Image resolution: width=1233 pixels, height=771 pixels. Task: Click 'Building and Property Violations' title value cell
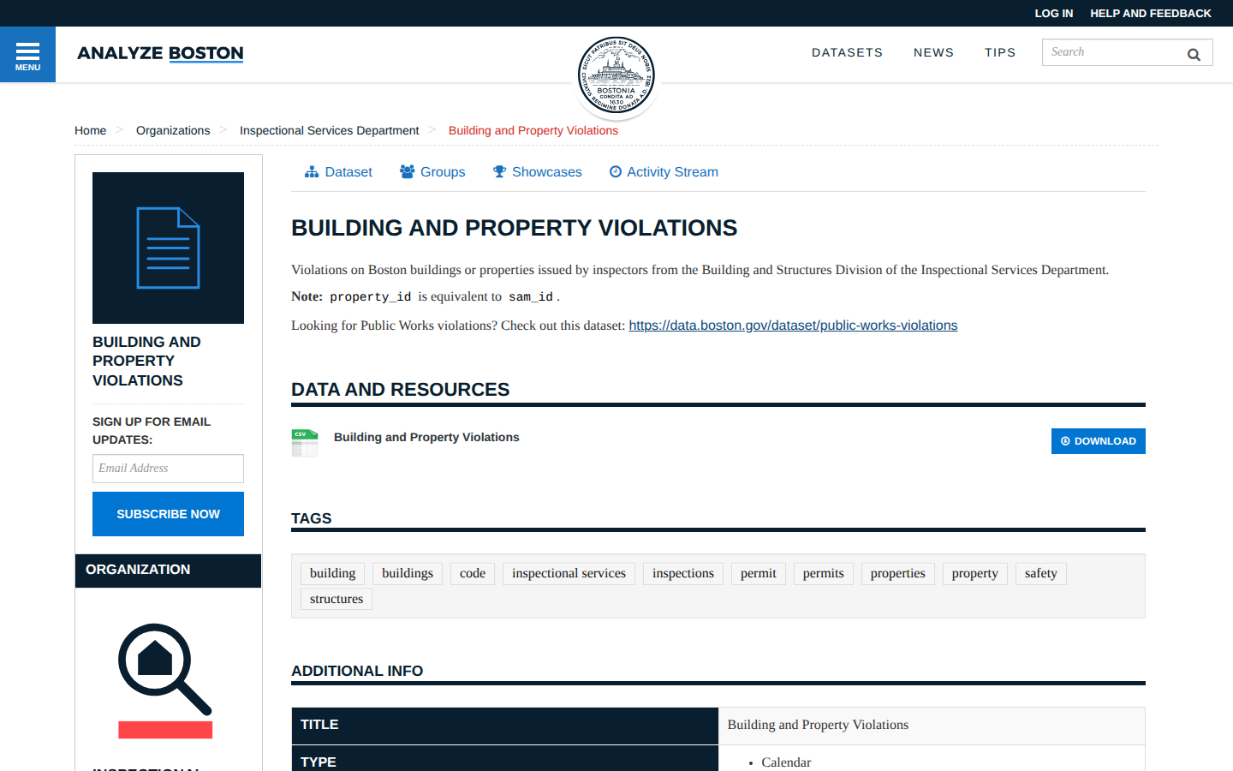coord(932,725)
